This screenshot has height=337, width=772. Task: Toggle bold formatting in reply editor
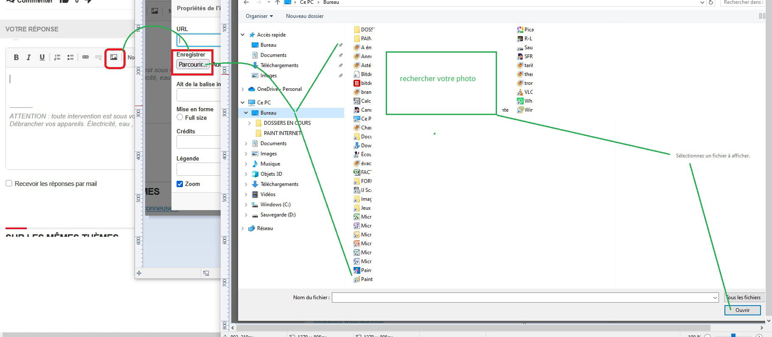(16, 57)
